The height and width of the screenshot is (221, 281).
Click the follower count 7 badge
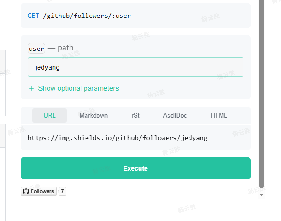click(x=62, y=191)
